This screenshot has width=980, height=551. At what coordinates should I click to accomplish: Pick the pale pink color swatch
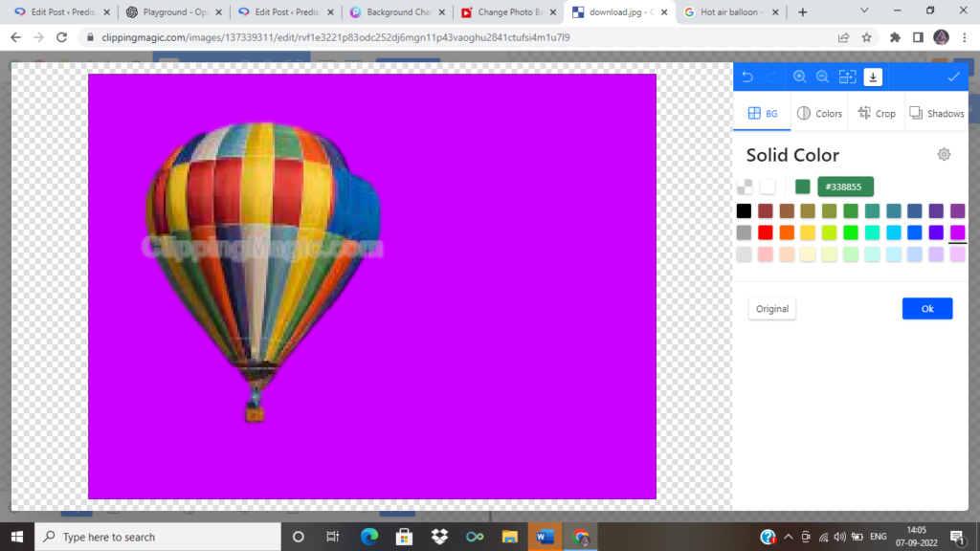pos(765,254)
